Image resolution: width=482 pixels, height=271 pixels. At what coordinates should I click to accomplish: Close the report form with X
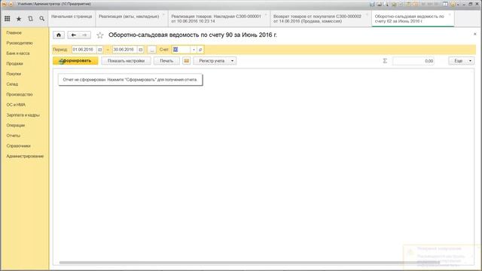point(475,34)
